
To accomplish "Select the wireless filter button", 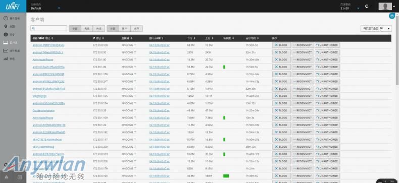I will click(x=87, y=28).
